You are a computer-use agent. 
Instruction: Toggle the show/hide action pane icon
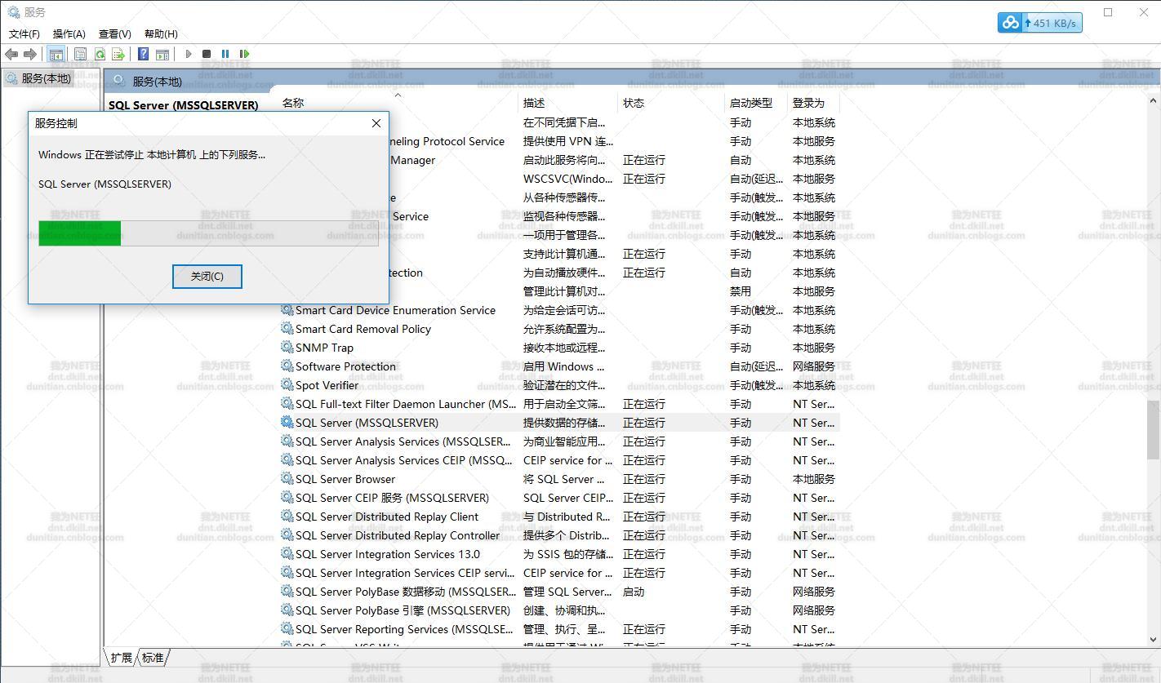click(162, 54)
